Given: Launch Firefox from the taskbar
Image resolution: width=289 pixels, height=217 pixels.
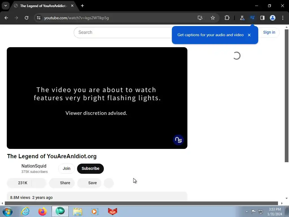Looking at the screenshot, I should [x=43, y=211].
